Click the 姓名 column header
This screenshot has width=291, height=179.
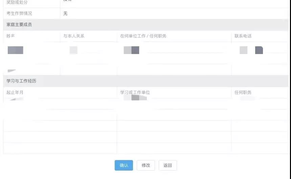[x=10, y=36]
